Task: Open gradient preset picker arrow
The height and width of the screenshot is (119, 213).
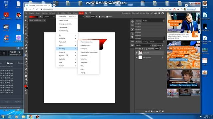Action: tap(40, 17)
